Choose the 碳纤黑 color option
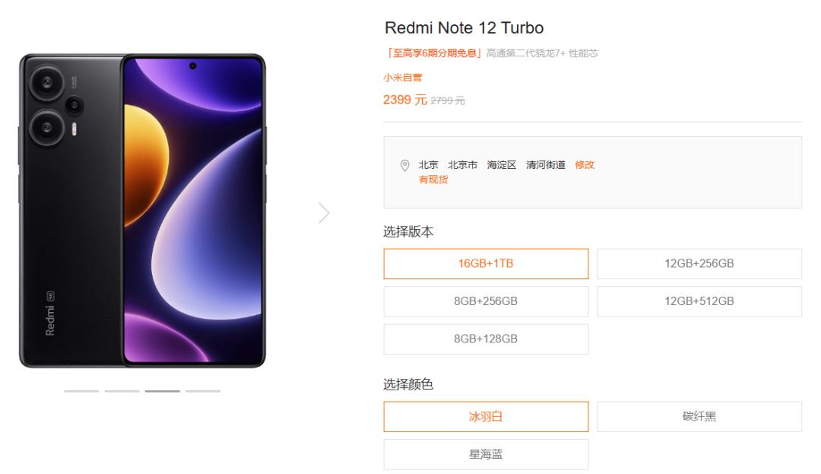The image size is (821, 474). (x=699, y=416)
